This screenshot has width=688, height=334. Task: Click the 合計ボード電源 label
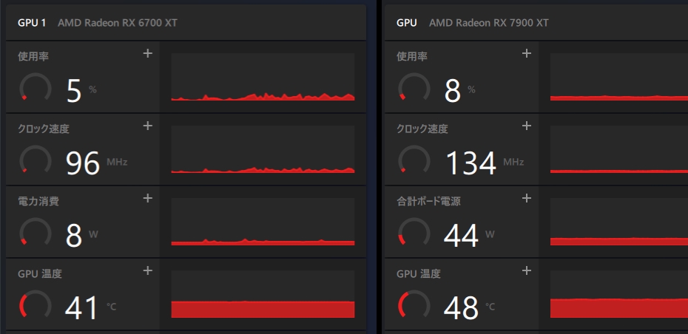click(428, 201)
